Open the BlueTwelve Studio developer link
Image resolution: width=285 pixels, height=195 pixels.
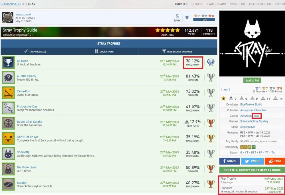251,104
